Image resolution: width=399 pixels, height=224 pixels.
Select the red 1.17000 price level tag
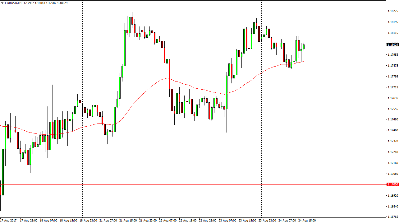[x=392, y=184]
